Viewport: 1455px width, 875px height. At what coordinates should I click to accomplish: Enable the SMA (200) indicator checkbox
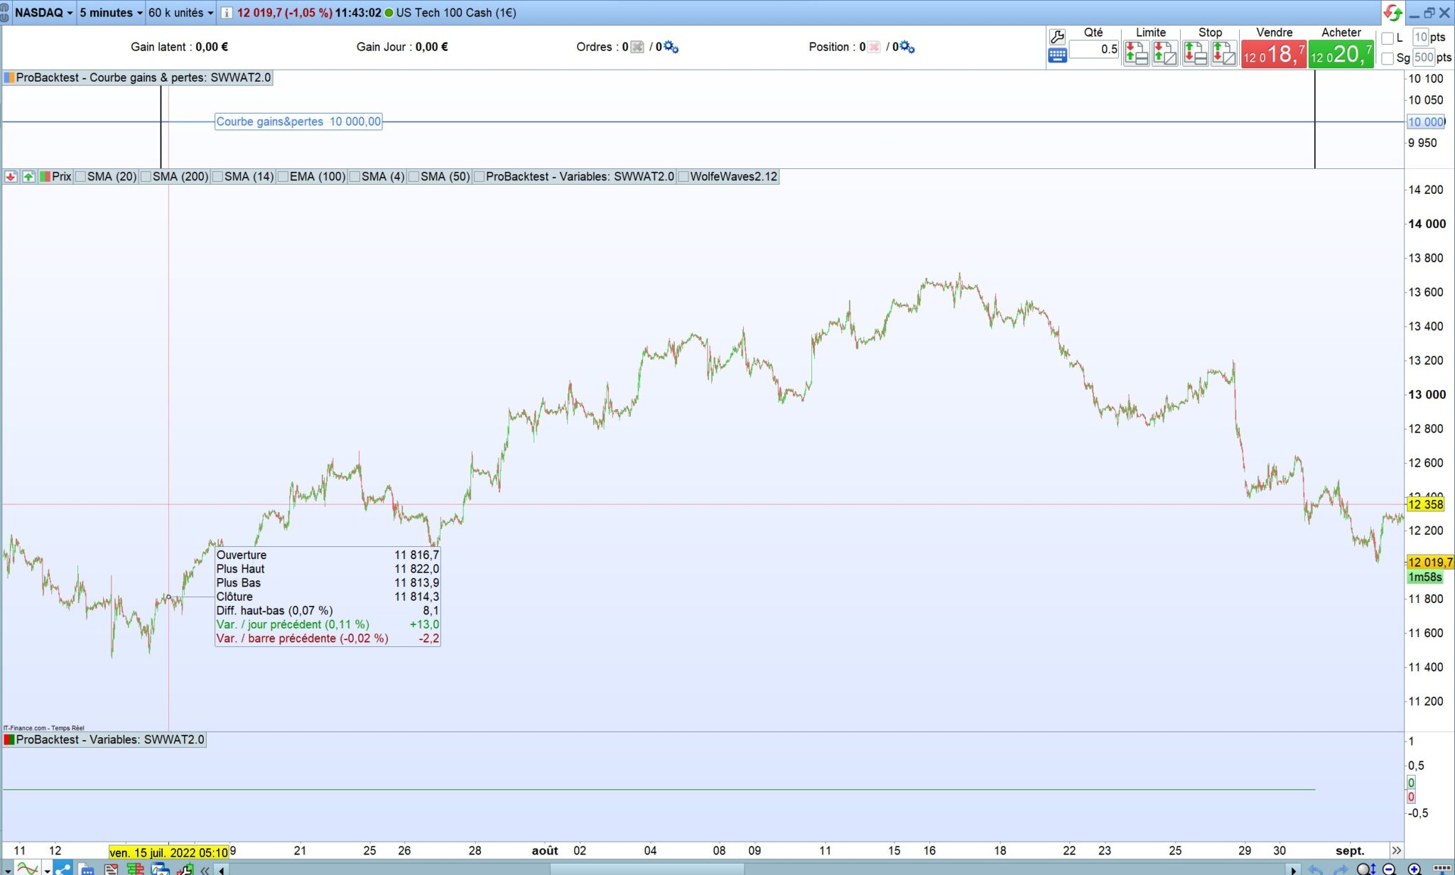[146, 176]
